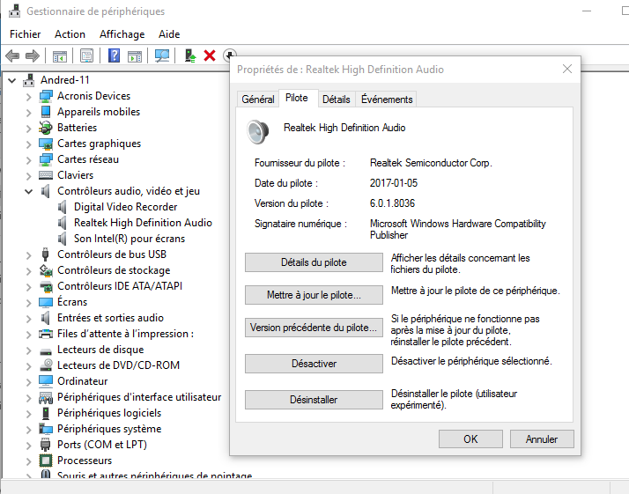Click the Annuler button
The image size is (629, 494).
click(542, 439)
